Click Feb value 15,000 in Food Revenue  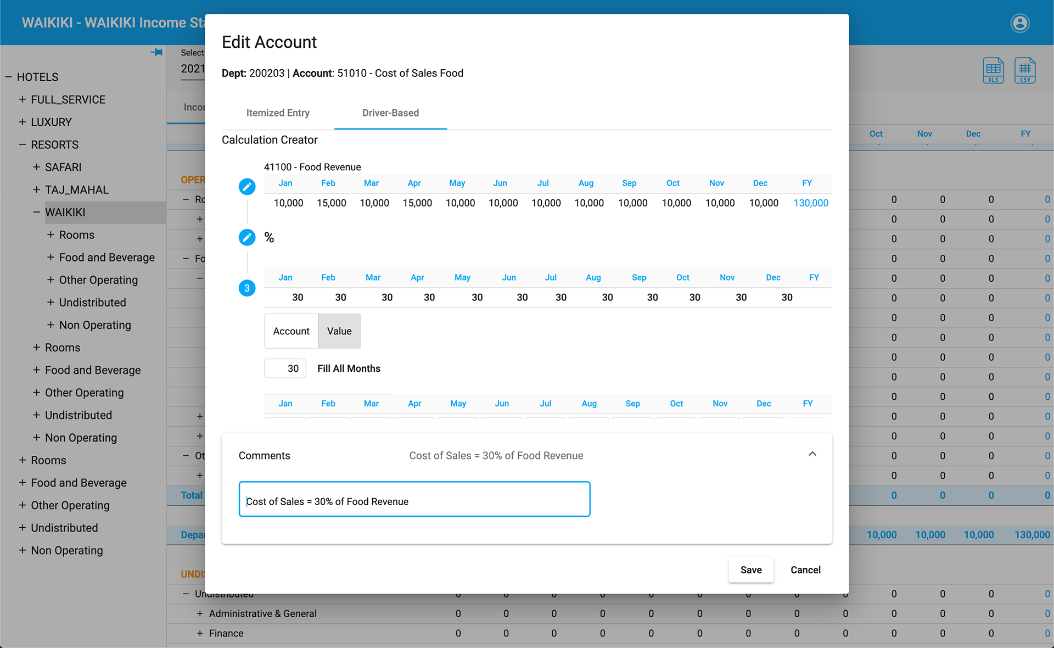331,203
